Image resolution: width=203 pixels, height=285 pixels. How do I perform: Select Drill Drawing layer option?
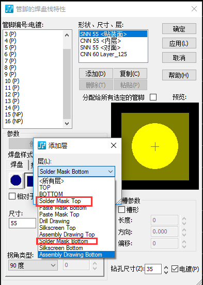click(x=76, y=221)
